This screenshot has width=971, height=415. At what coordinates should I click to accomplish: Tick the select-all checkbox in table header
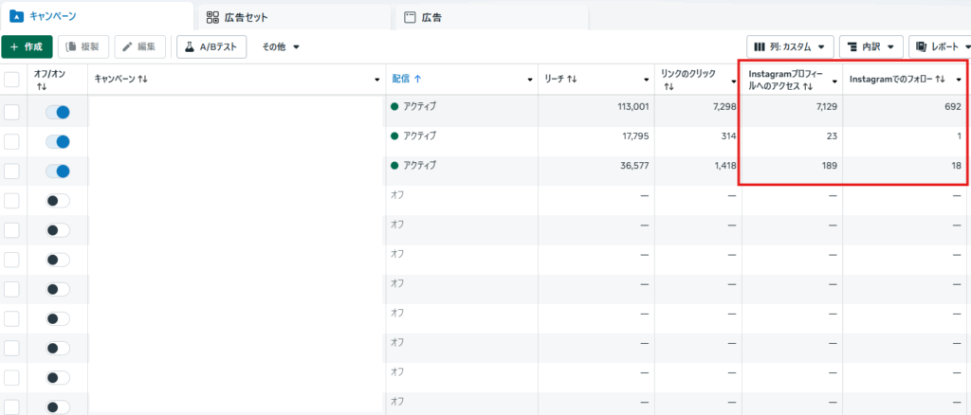pos(11,80)
